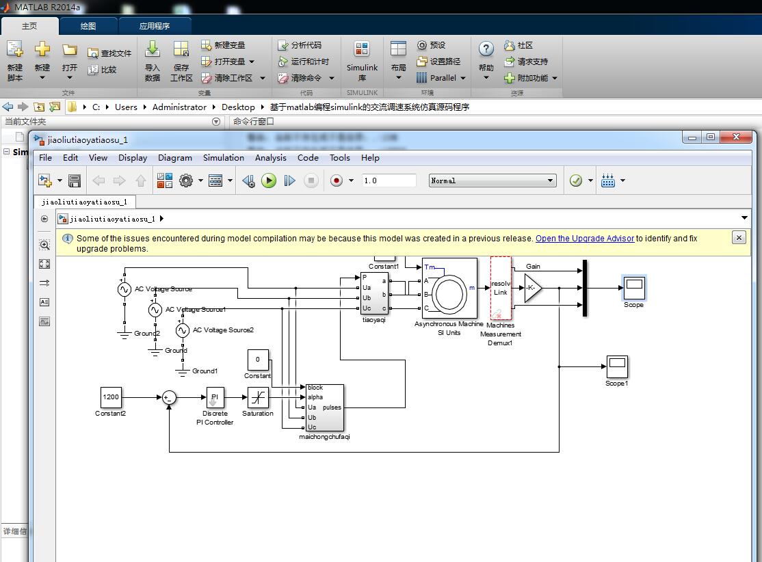Click the Analyze Code (分析代码) button
762x562 pixels.
pyautogui.click(x=300, y=44)
